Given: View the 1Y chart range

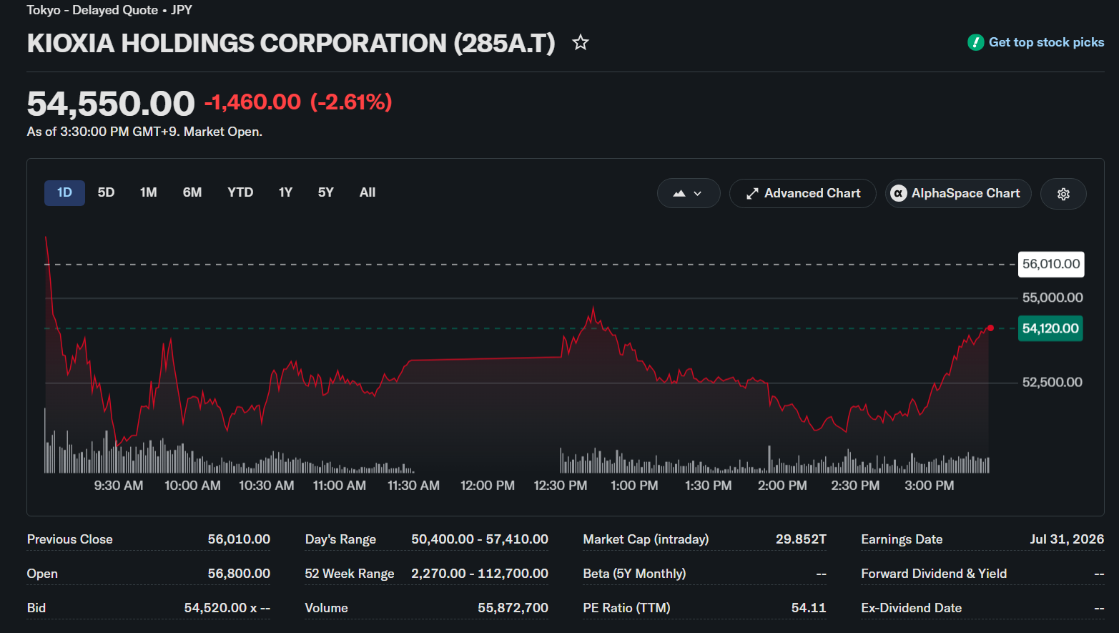Looking at the screenshot, I should pos(285,192).
